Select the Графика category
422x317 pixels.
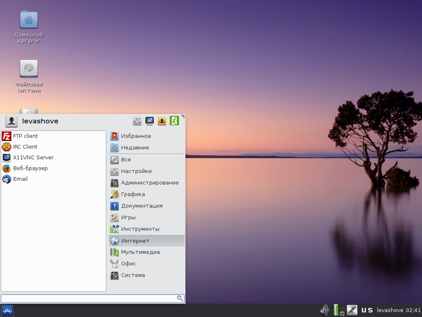146,195
